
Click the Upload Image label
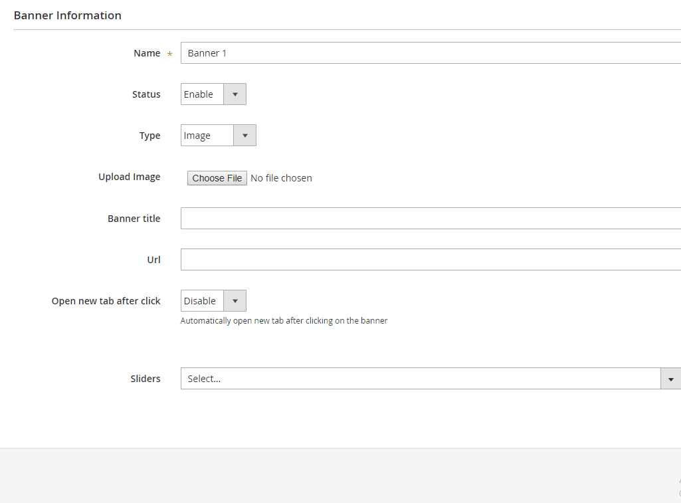point(130,177)
